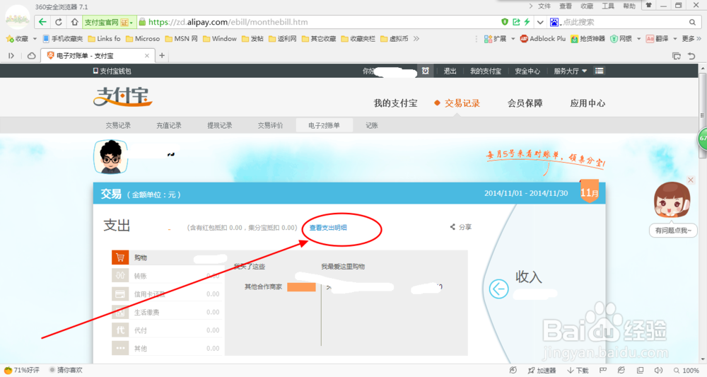This screenshot has width=707, height=377.
Task: Expand the 更多 extensions overflow
Action: [x=691, y=39]
